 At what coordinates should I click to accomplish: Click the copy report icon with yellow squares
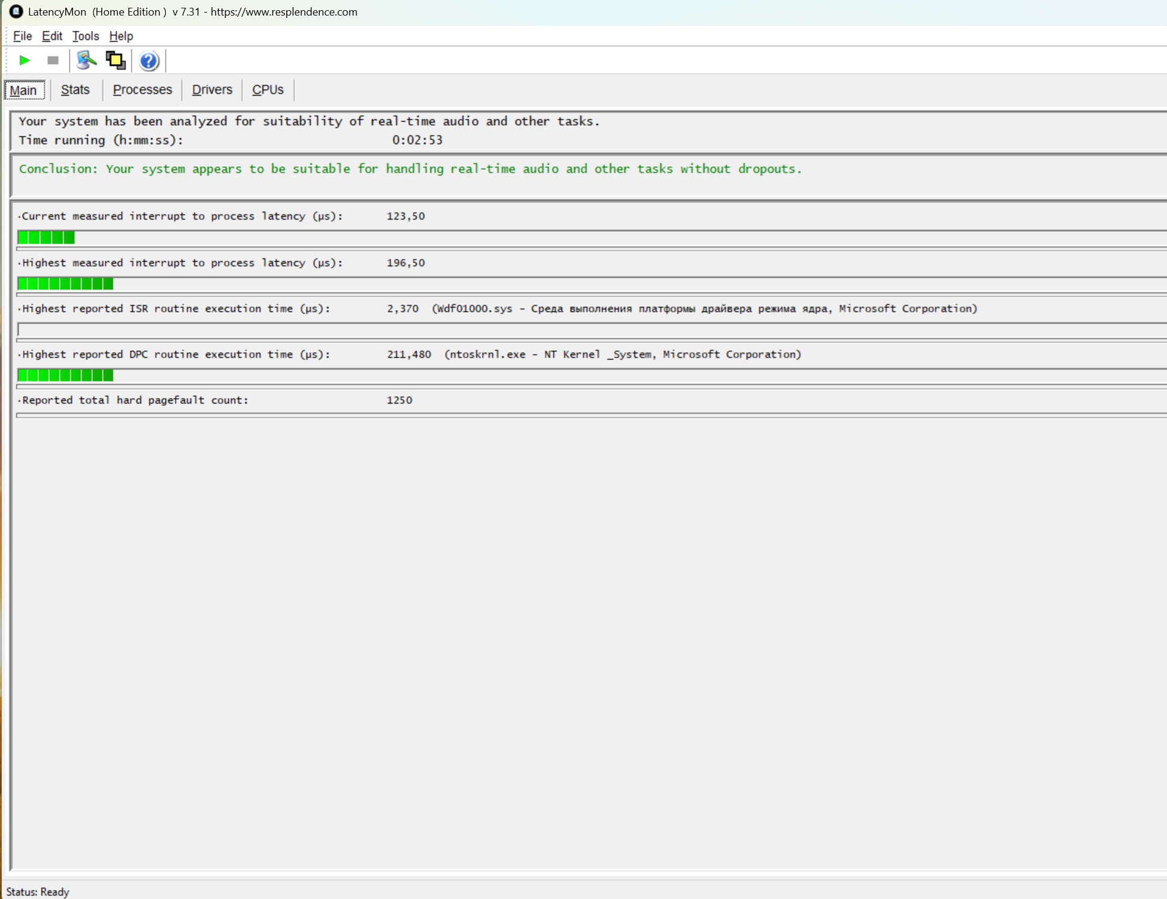point(116,60)
